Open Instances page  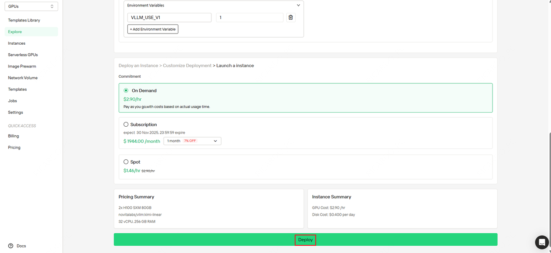(17, 43)
